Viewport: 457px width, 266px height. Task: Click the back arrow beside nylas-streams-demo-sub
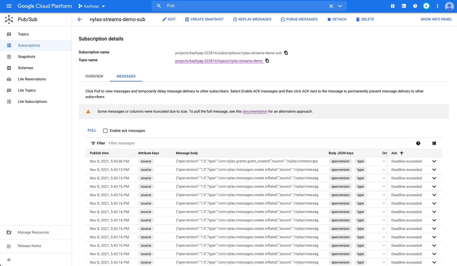(x=80, y=19)
